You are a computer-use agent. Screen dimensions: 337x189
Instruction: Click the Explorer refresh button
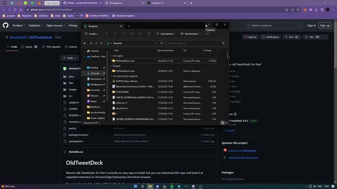click(x=162, y=43)
